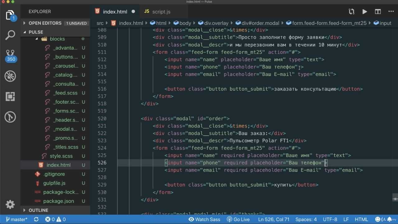Click index.html in the breadcrumb

pyautogui.click(x=131, y=23)
